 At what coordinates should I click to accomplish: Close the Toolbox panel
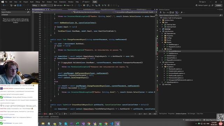point(29,9)
